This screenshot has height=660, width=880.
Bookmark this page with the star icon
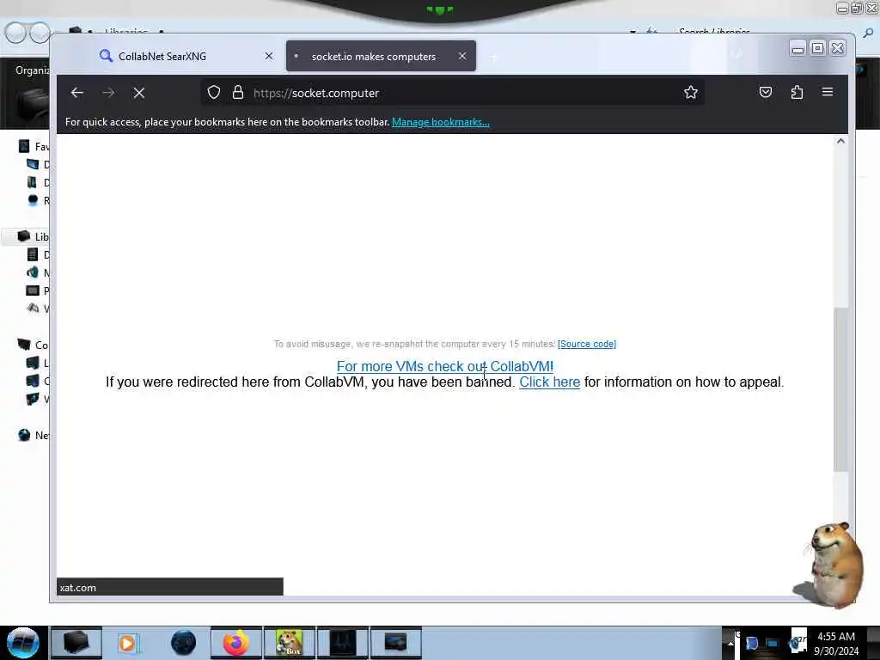[x=691, y=92]
